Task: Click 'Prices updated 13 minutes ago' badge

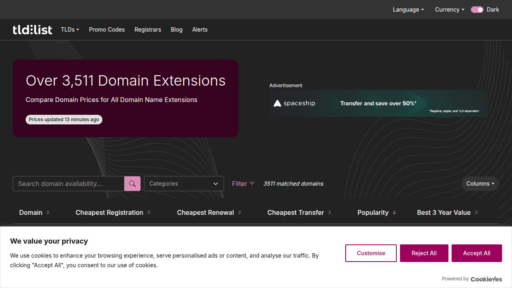Action: click(64, 120)
